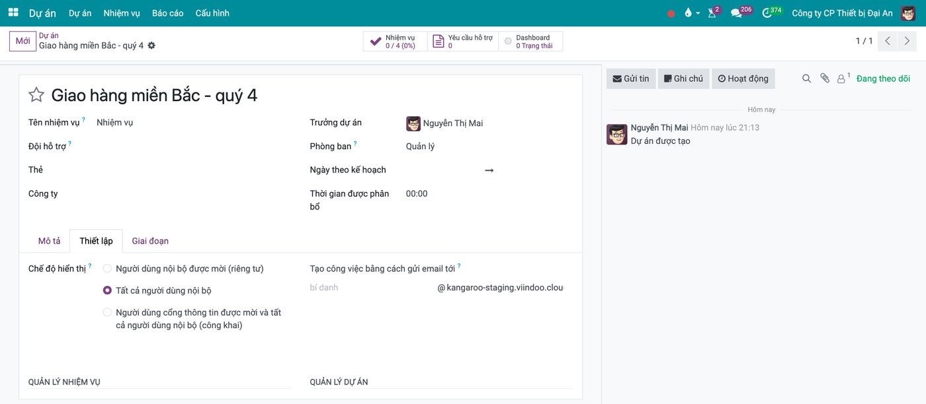Click the Đội hỗ trợ help question mark

69,144
